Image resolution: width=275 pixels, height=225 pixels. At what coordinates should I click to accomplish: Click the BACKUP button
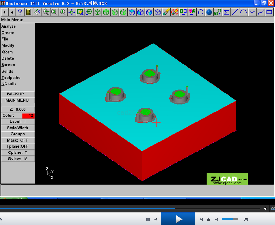[x=17, y=94]
